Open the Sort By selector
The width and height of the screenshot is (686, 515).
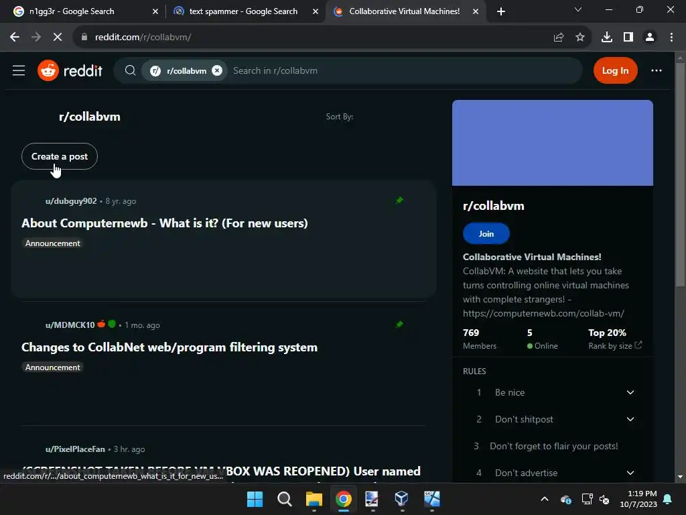click(x=340, y=117)
